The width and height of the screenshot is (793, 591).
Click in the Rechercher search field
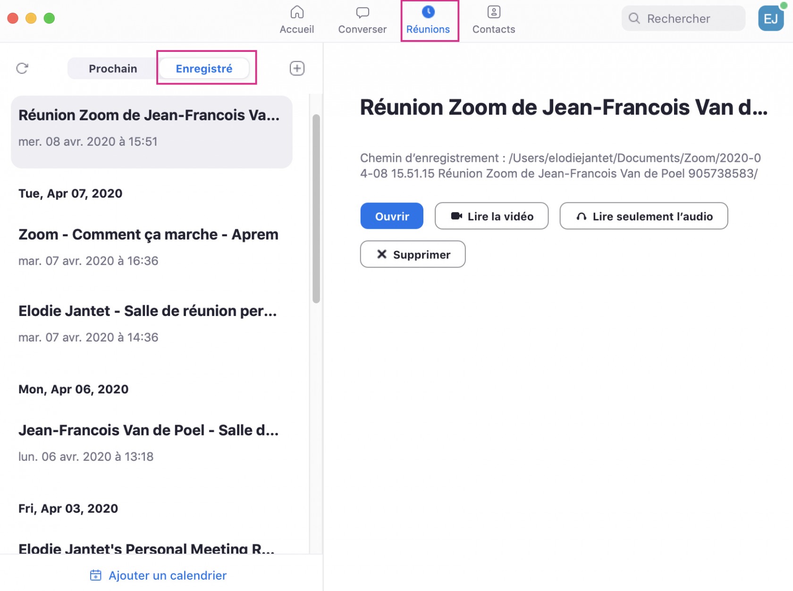(689, 19)
